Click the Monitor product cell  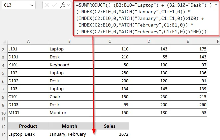(x=69, y=112)
